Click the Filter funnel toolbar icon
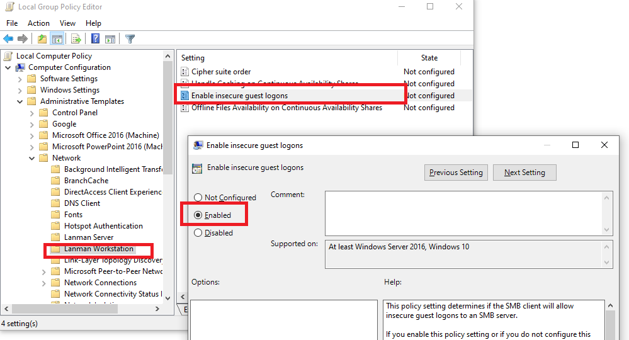This screenshot has width=629, height=340. pyautogui.click(x=130, y=39)
